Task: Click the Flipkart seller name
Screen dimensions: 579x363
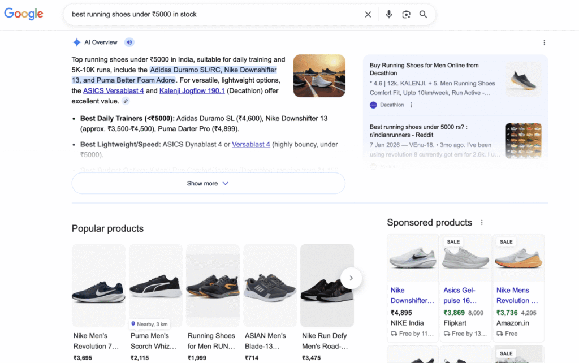Action: 455,323
